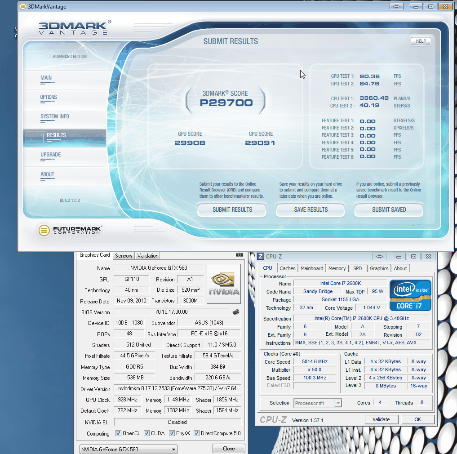Open the NVIDIA GeForce GTX 580 dropdown

[x=128, y=449]
